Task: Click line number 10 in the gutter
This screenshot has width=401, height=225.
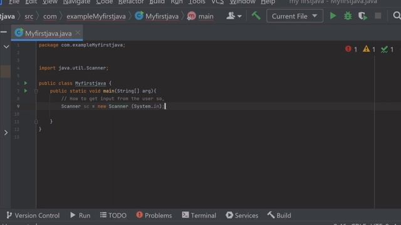Action: (x=17, y=114)
